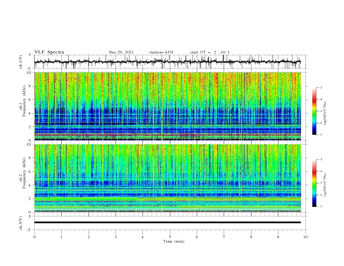Click the ch.3 flat black trace
Image resolution: width=344 pixels, height=266 pixels.
pyautogui.click(x=168, y=223)
